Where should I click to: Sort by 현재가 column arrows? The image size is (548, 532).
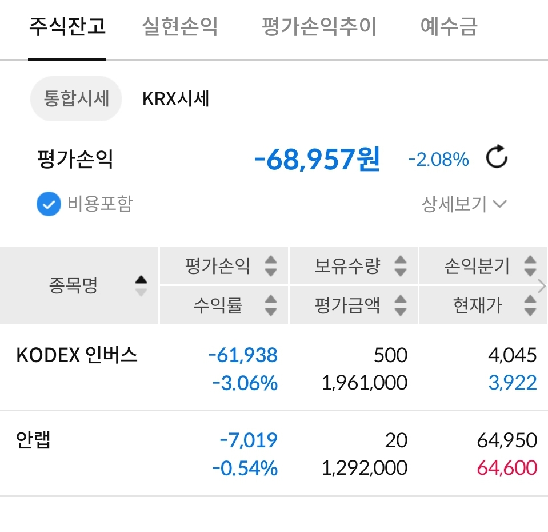[530, 305]
